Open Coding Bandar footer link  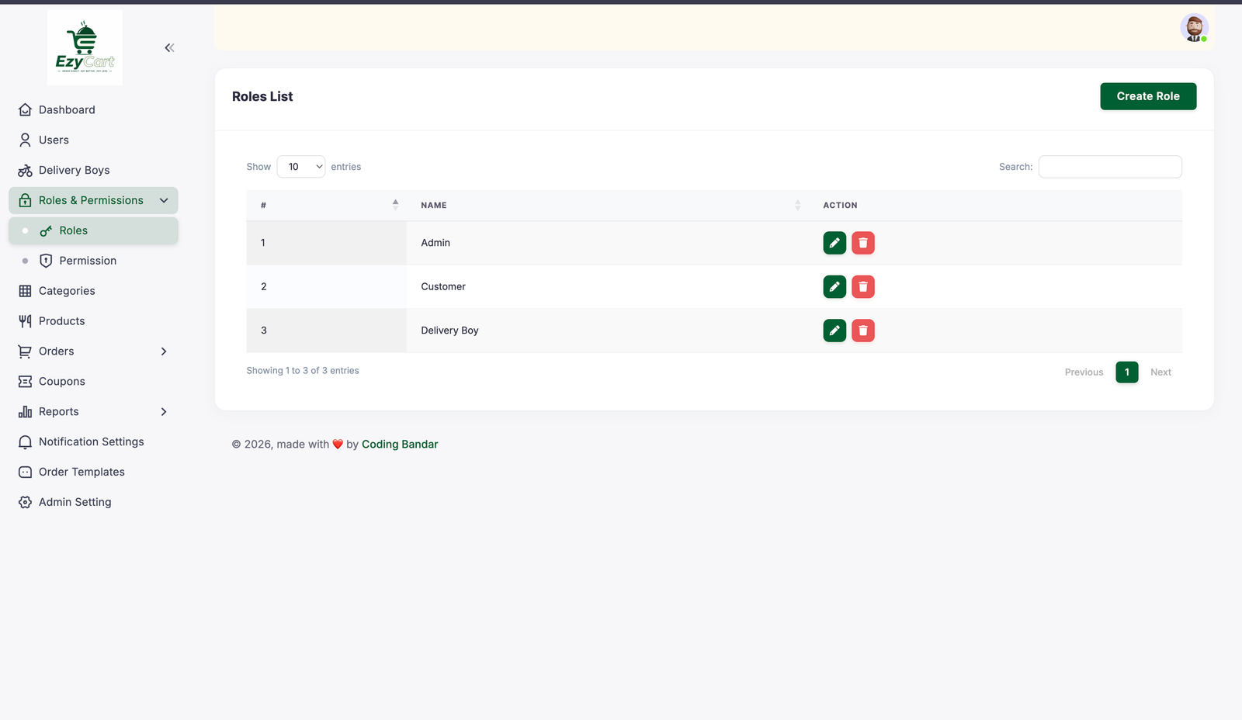click(400, 445)
